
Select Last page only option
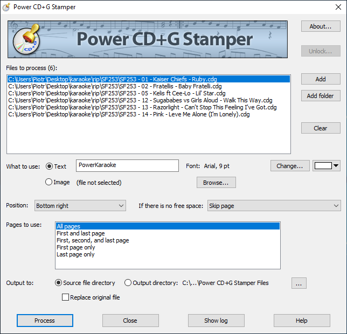coord(168,255)
